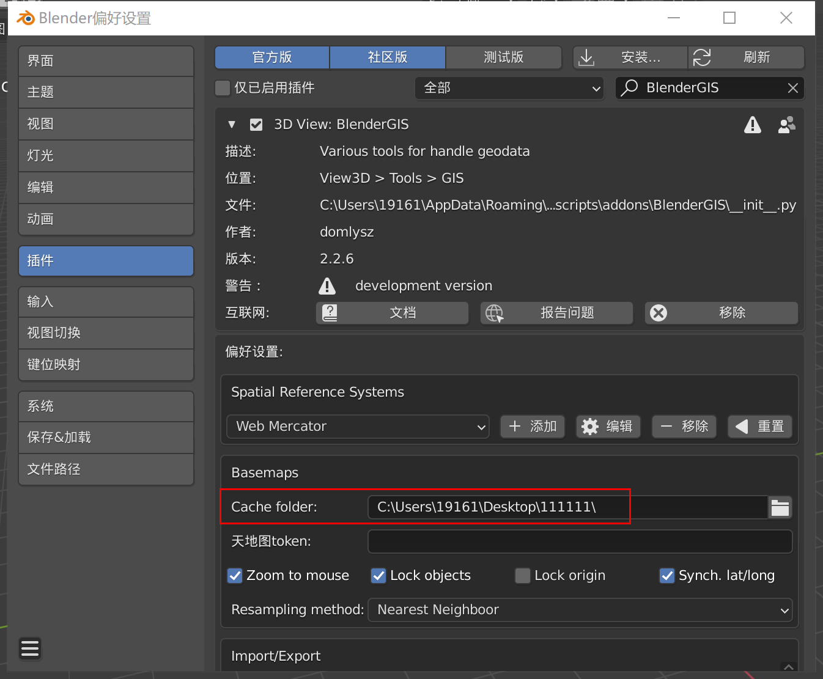This screenshot has width=823, height=679.
Task: Open the 文档 documentation button
Action: (x=393, y=313)
